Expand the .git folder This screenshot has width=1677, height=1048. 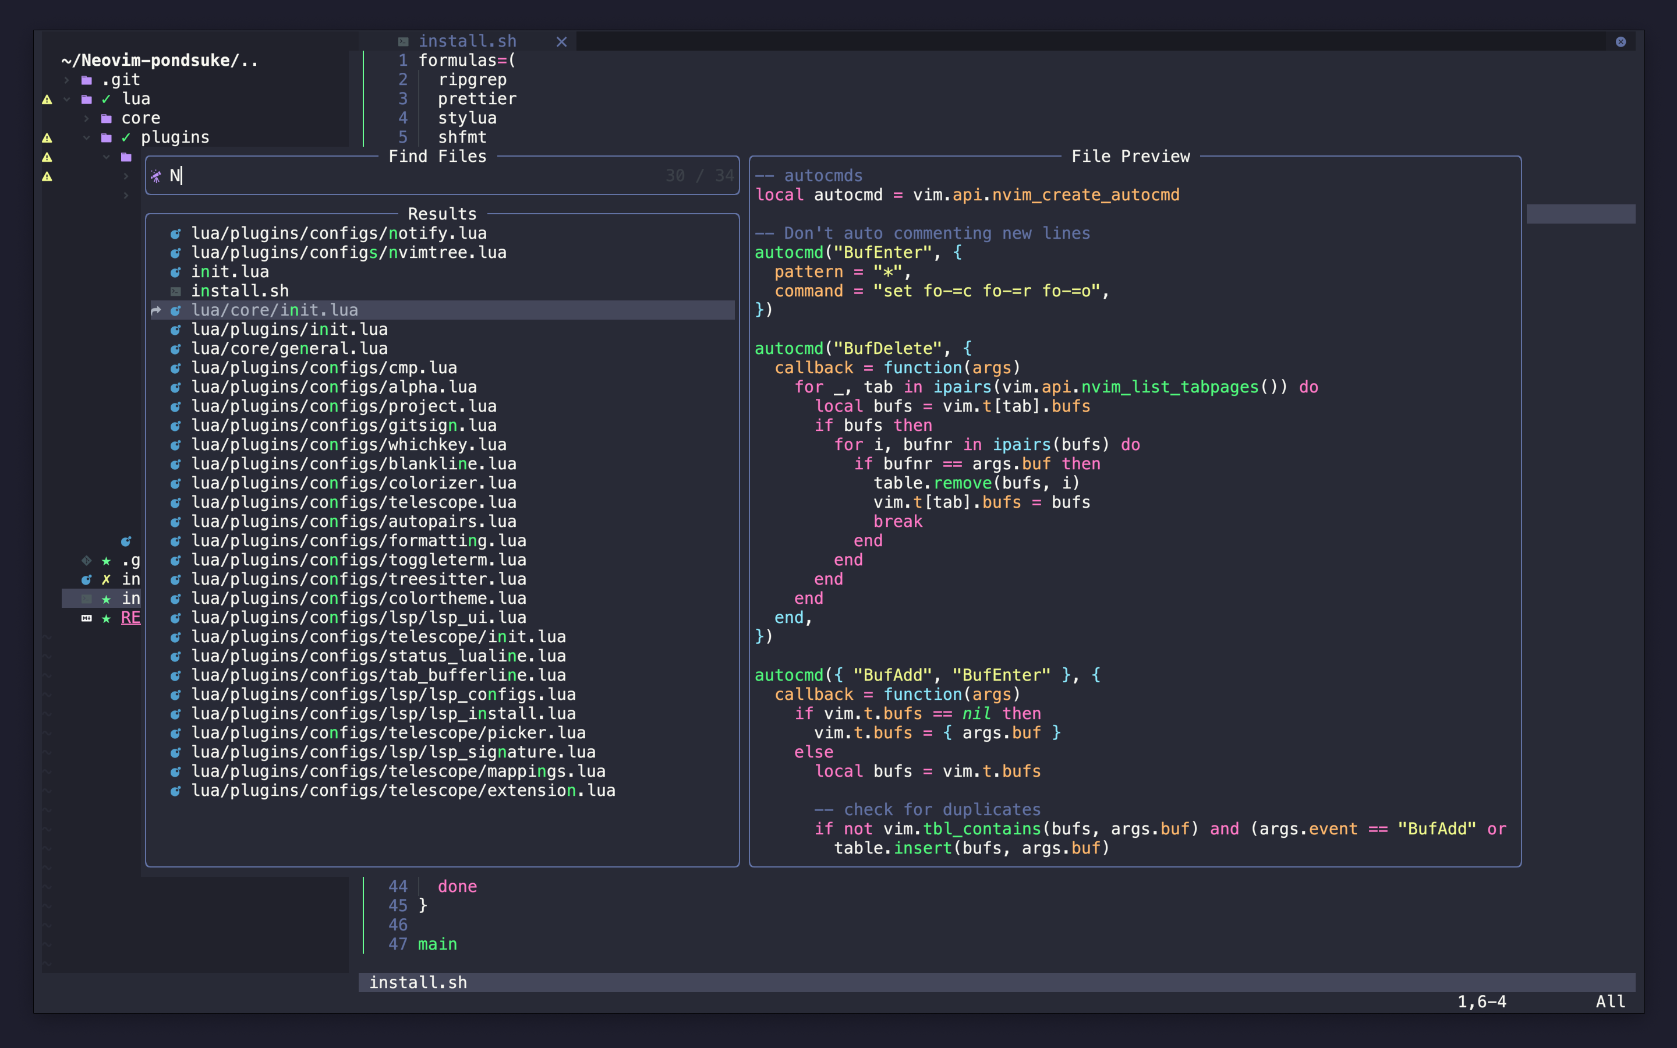(66, 80)
